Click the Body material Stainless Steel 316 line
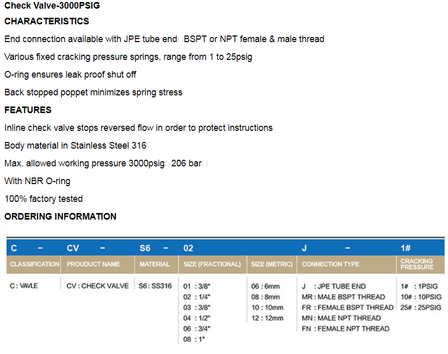Image resolution: width=448 pixels, height=354 pixels. coord(75,146)
